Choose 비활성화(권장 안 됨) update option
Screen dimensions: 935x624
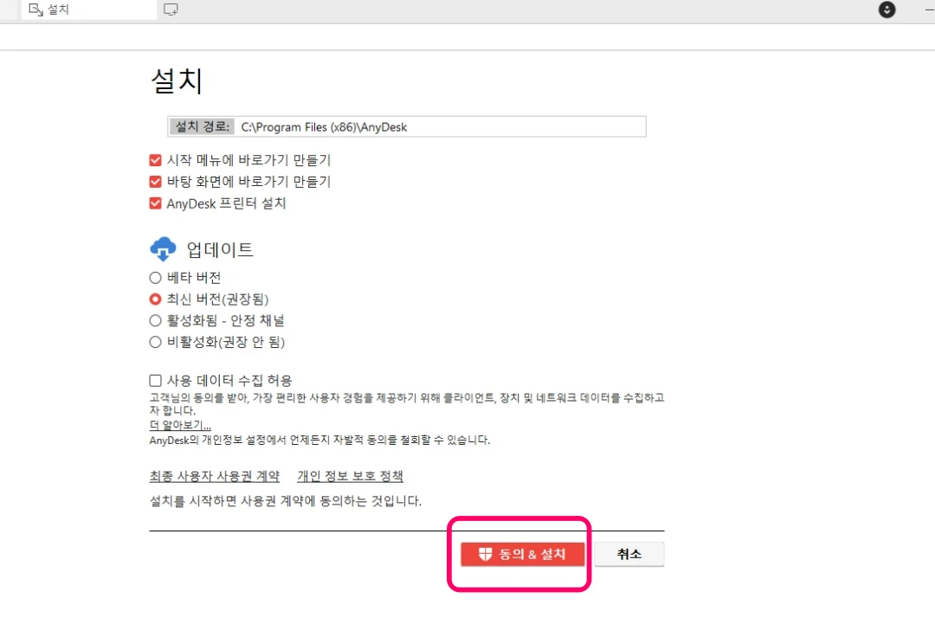tap(156, 342)
